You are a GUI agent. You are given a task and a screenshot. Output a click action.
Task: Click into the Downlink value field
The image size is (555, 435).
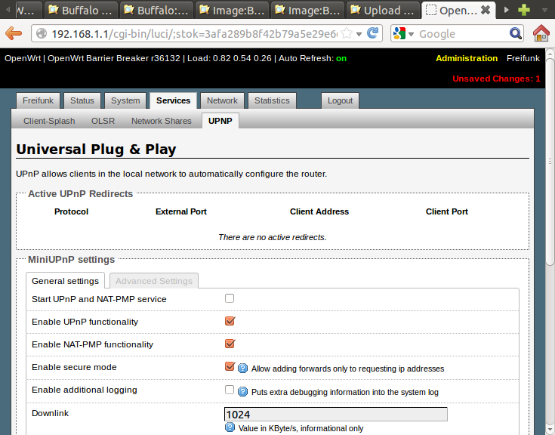[335, 414]
